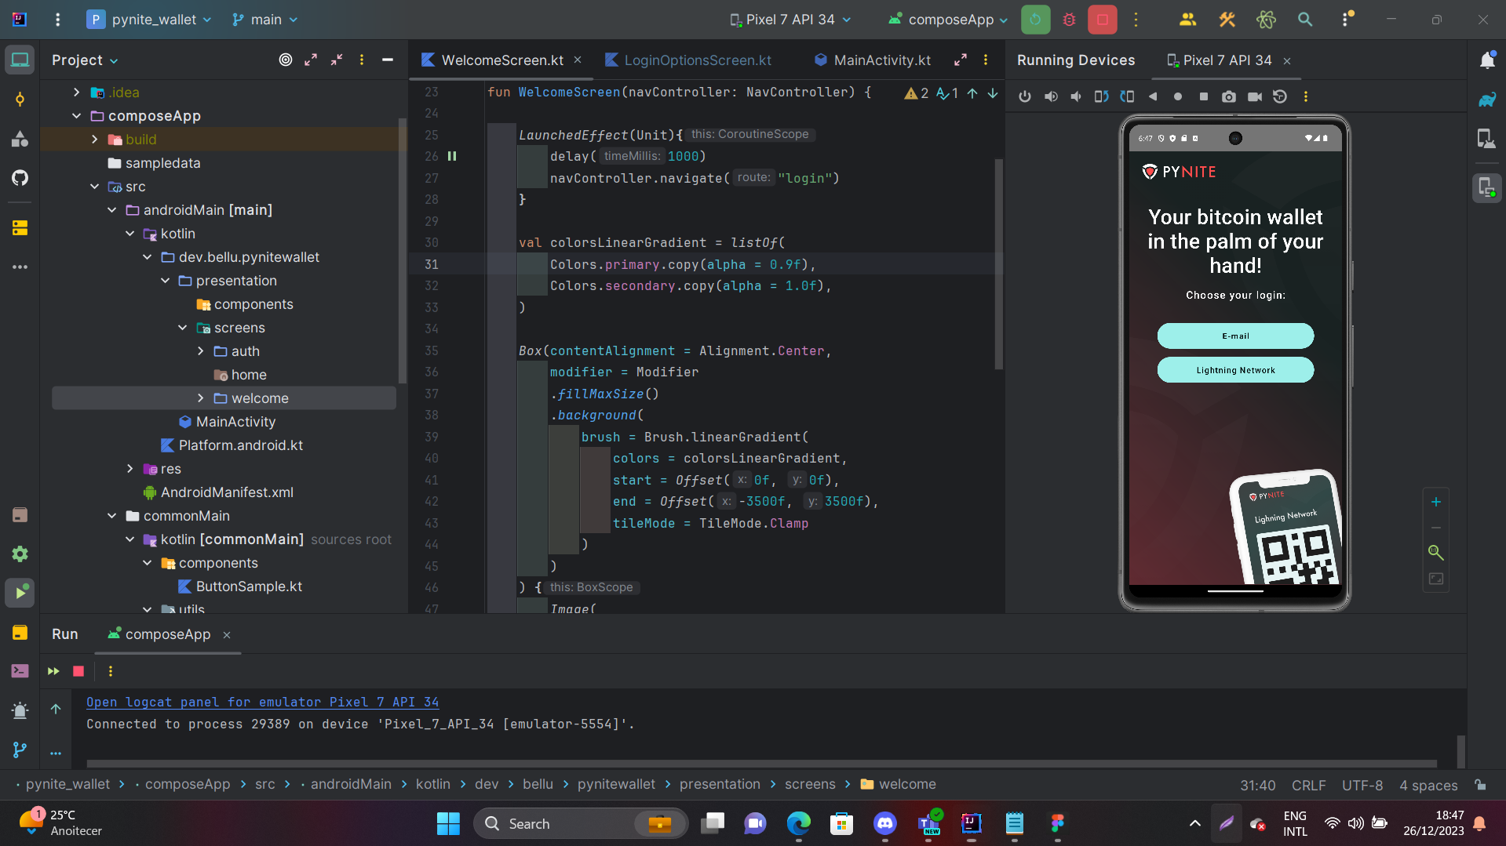Switch to the LoginOptionsScreen.kt tab
This screenshot has width=1506, height=846.
pyautogui.click(x=697, y=60)
